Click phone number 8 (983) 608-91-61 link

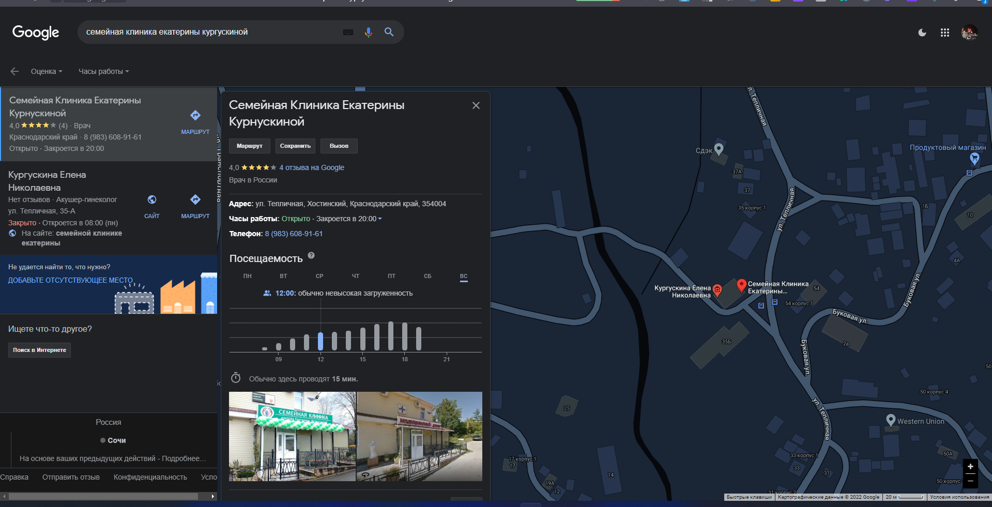click(294, 234)
